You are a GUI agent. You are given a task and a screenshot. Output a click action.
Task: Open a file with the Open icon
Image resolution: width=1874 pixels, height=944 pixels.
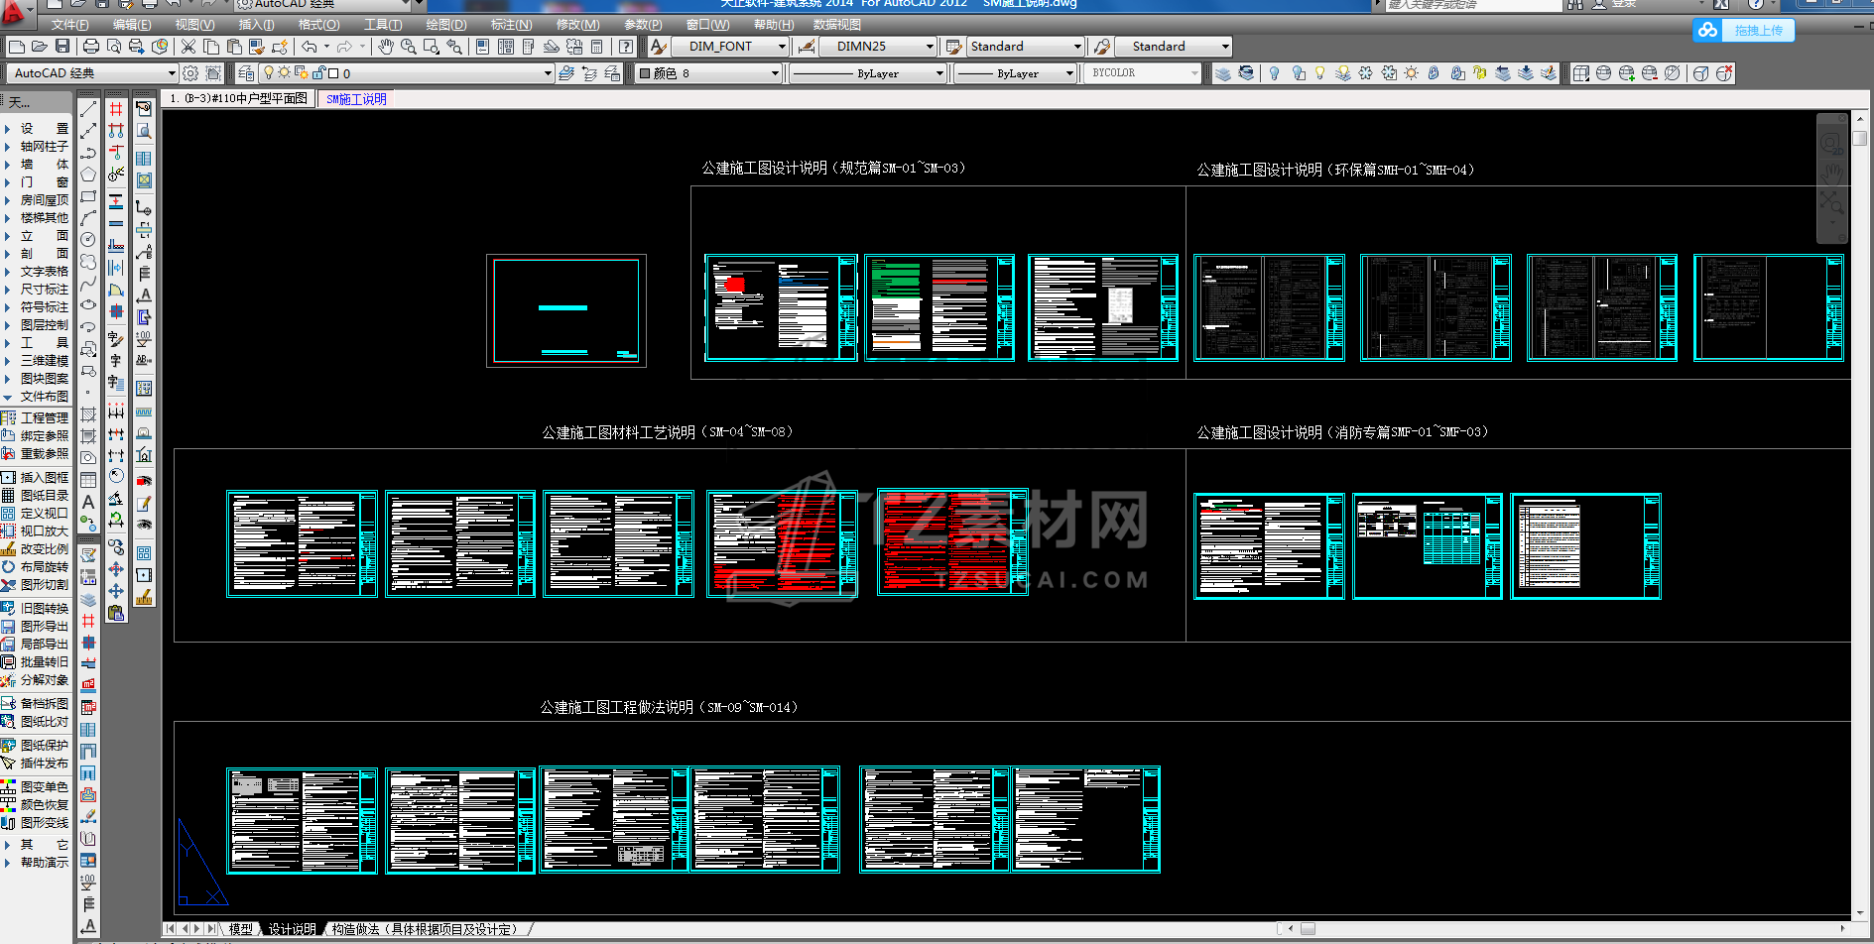point(40,47)
